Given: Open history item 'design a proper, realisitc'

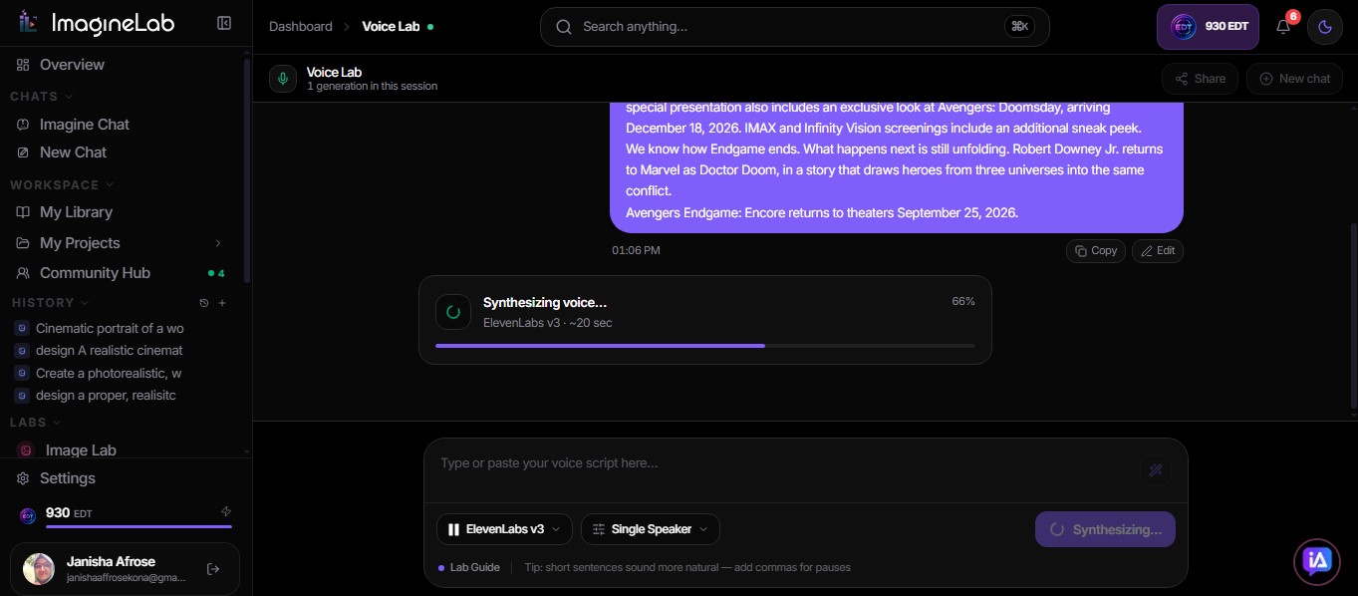Looking at the screenshot, I should pos(106,396).
